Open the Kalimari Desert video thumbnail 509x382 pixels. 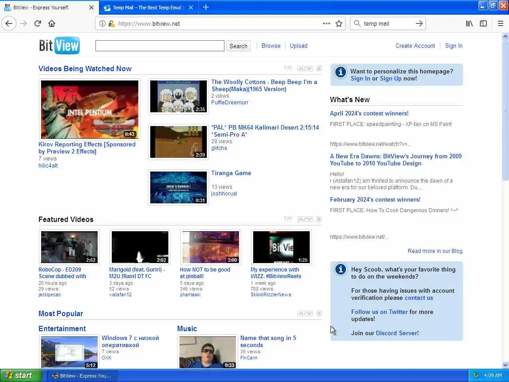tap(178, 142)
